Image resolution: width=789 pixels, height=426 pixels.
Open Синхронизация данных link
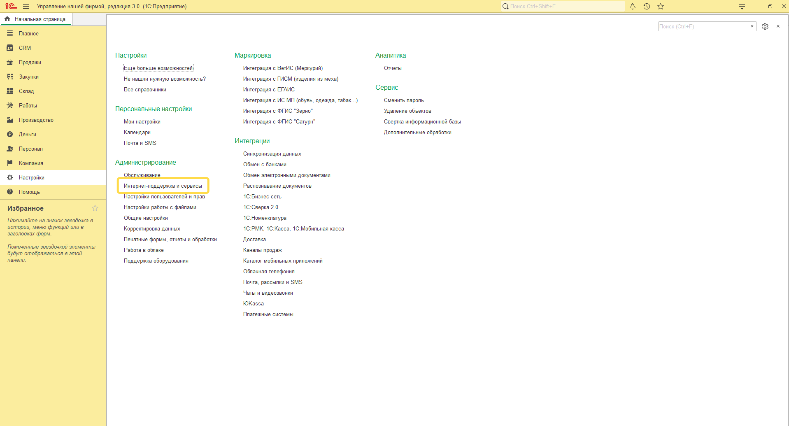(272, 154)
